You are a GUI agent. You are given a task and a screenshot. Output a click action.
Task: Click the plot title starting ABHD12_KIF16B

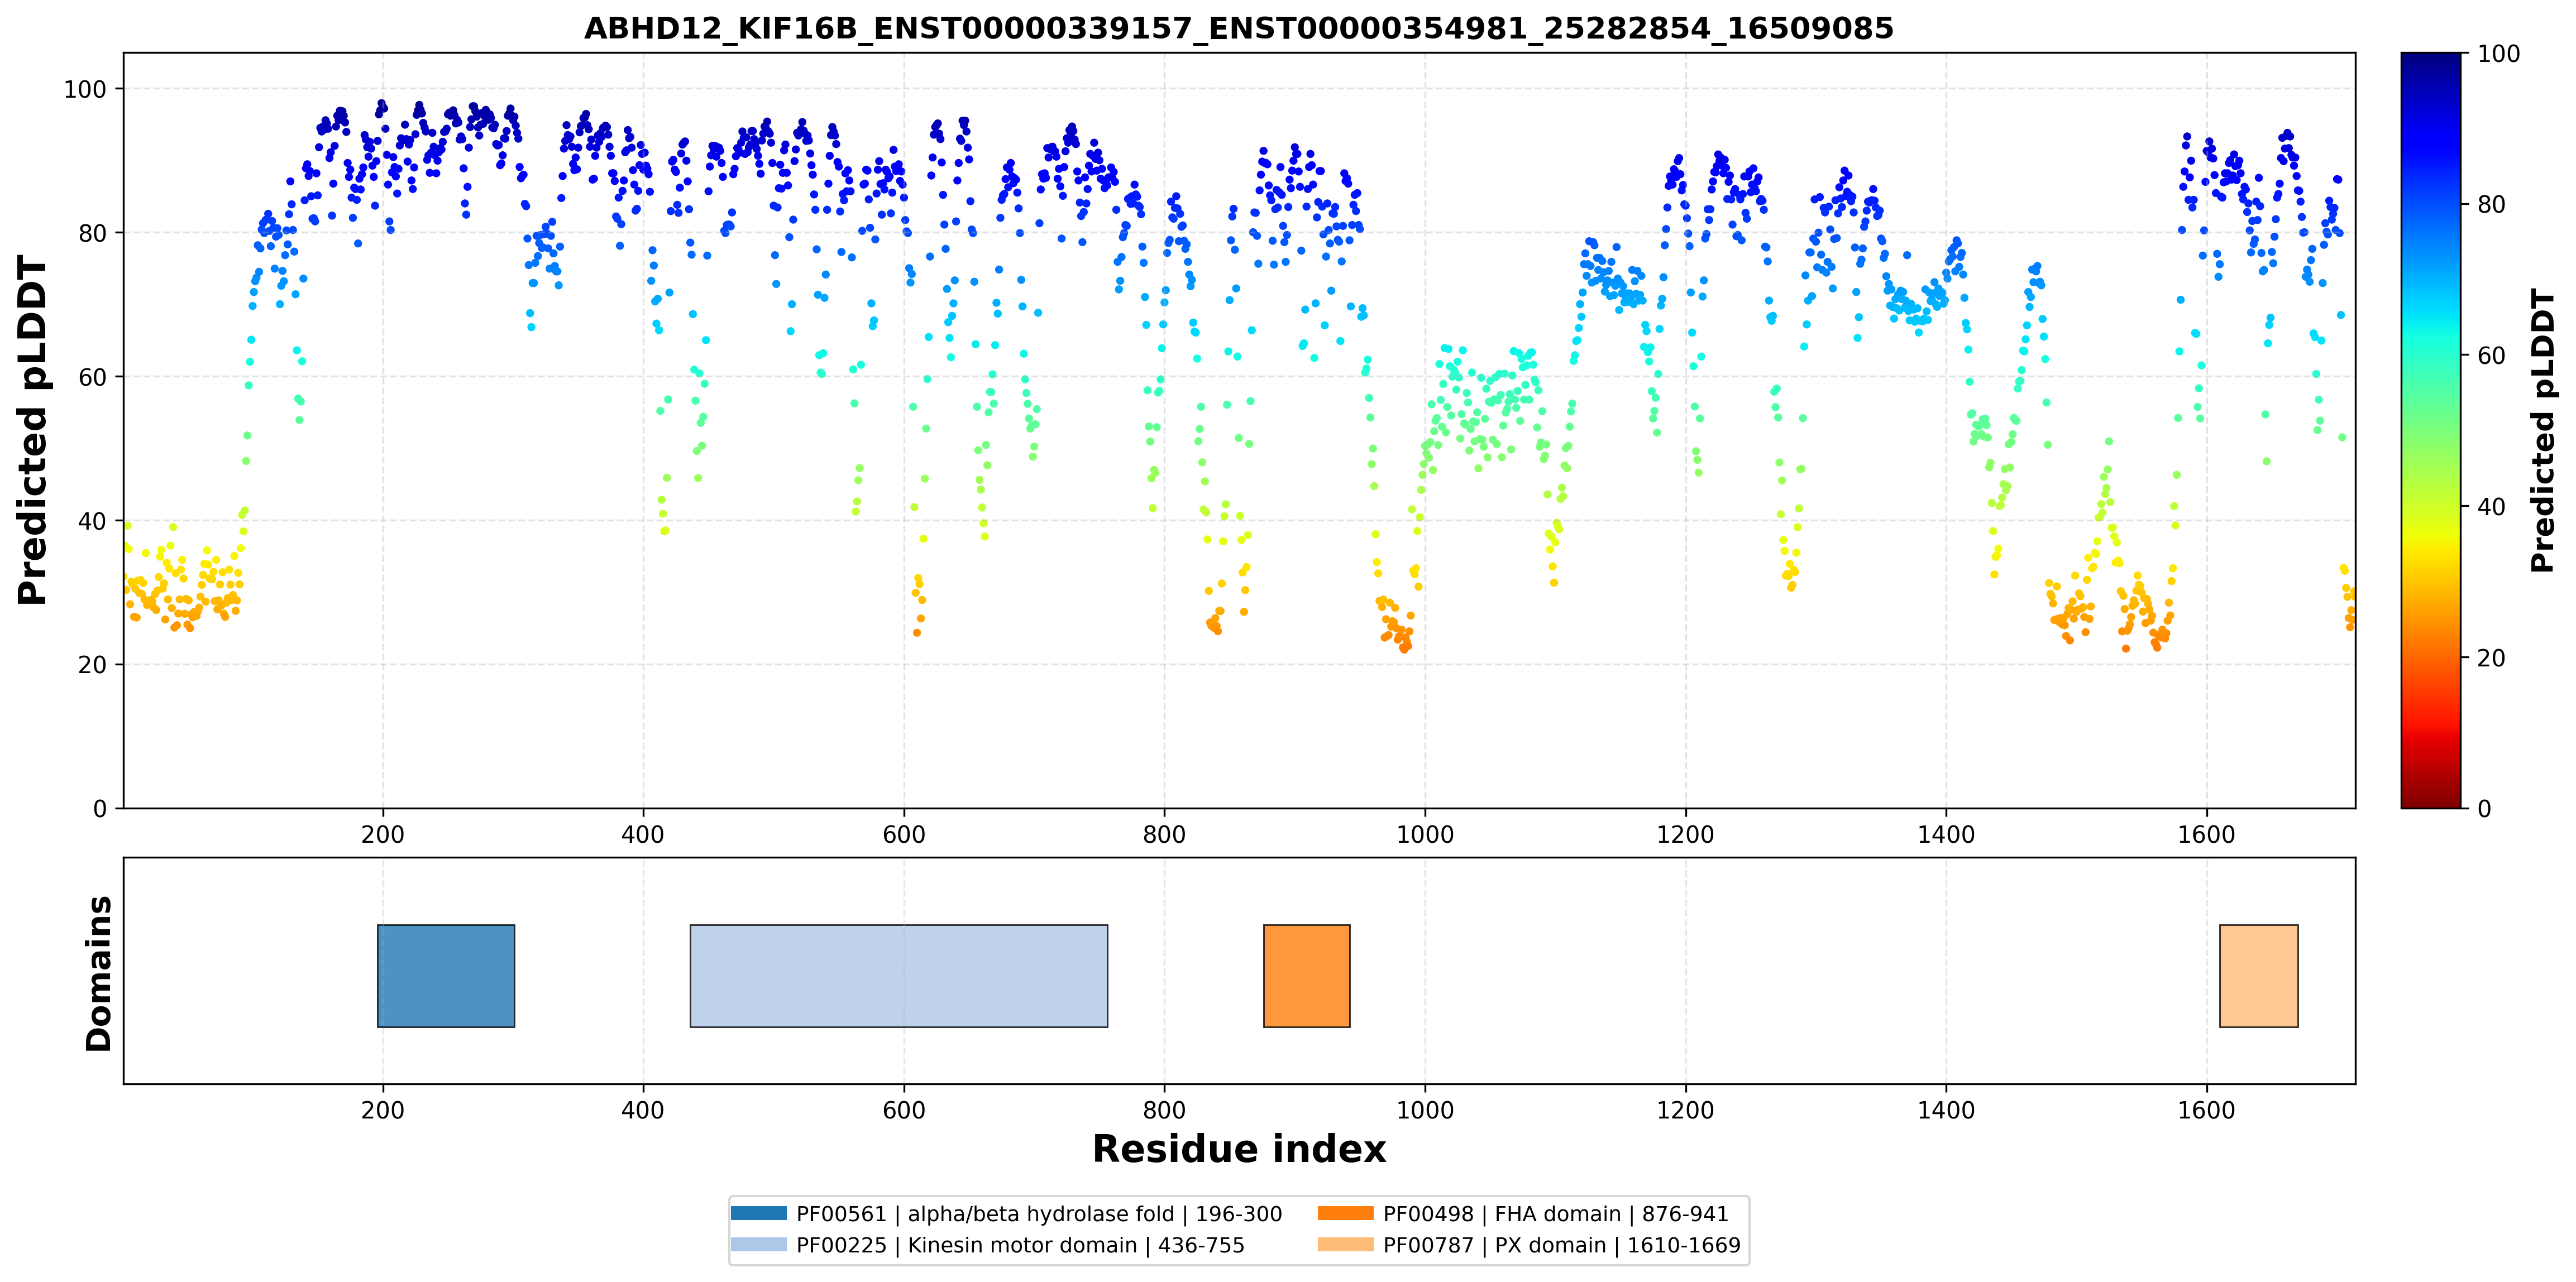click(1239, 28)
